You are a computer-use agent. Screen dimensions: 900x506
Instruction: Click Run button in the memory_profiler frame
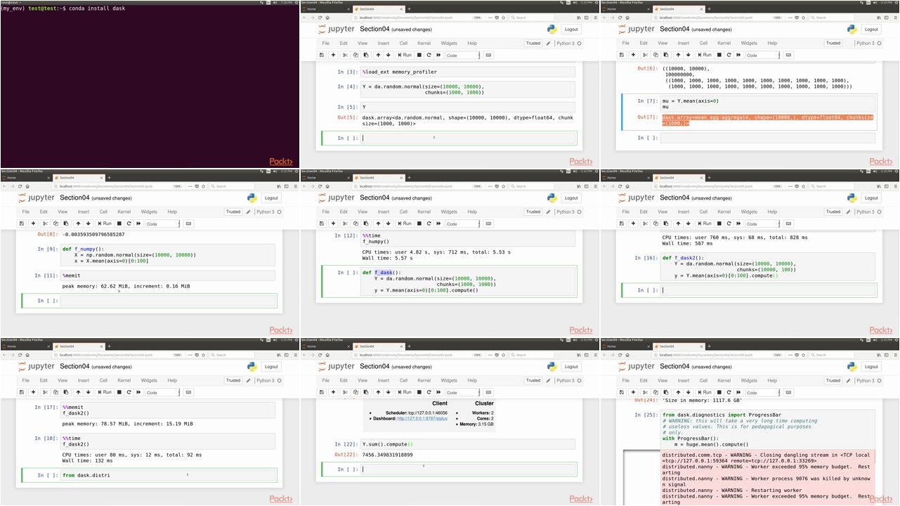[x=405, y=55]
